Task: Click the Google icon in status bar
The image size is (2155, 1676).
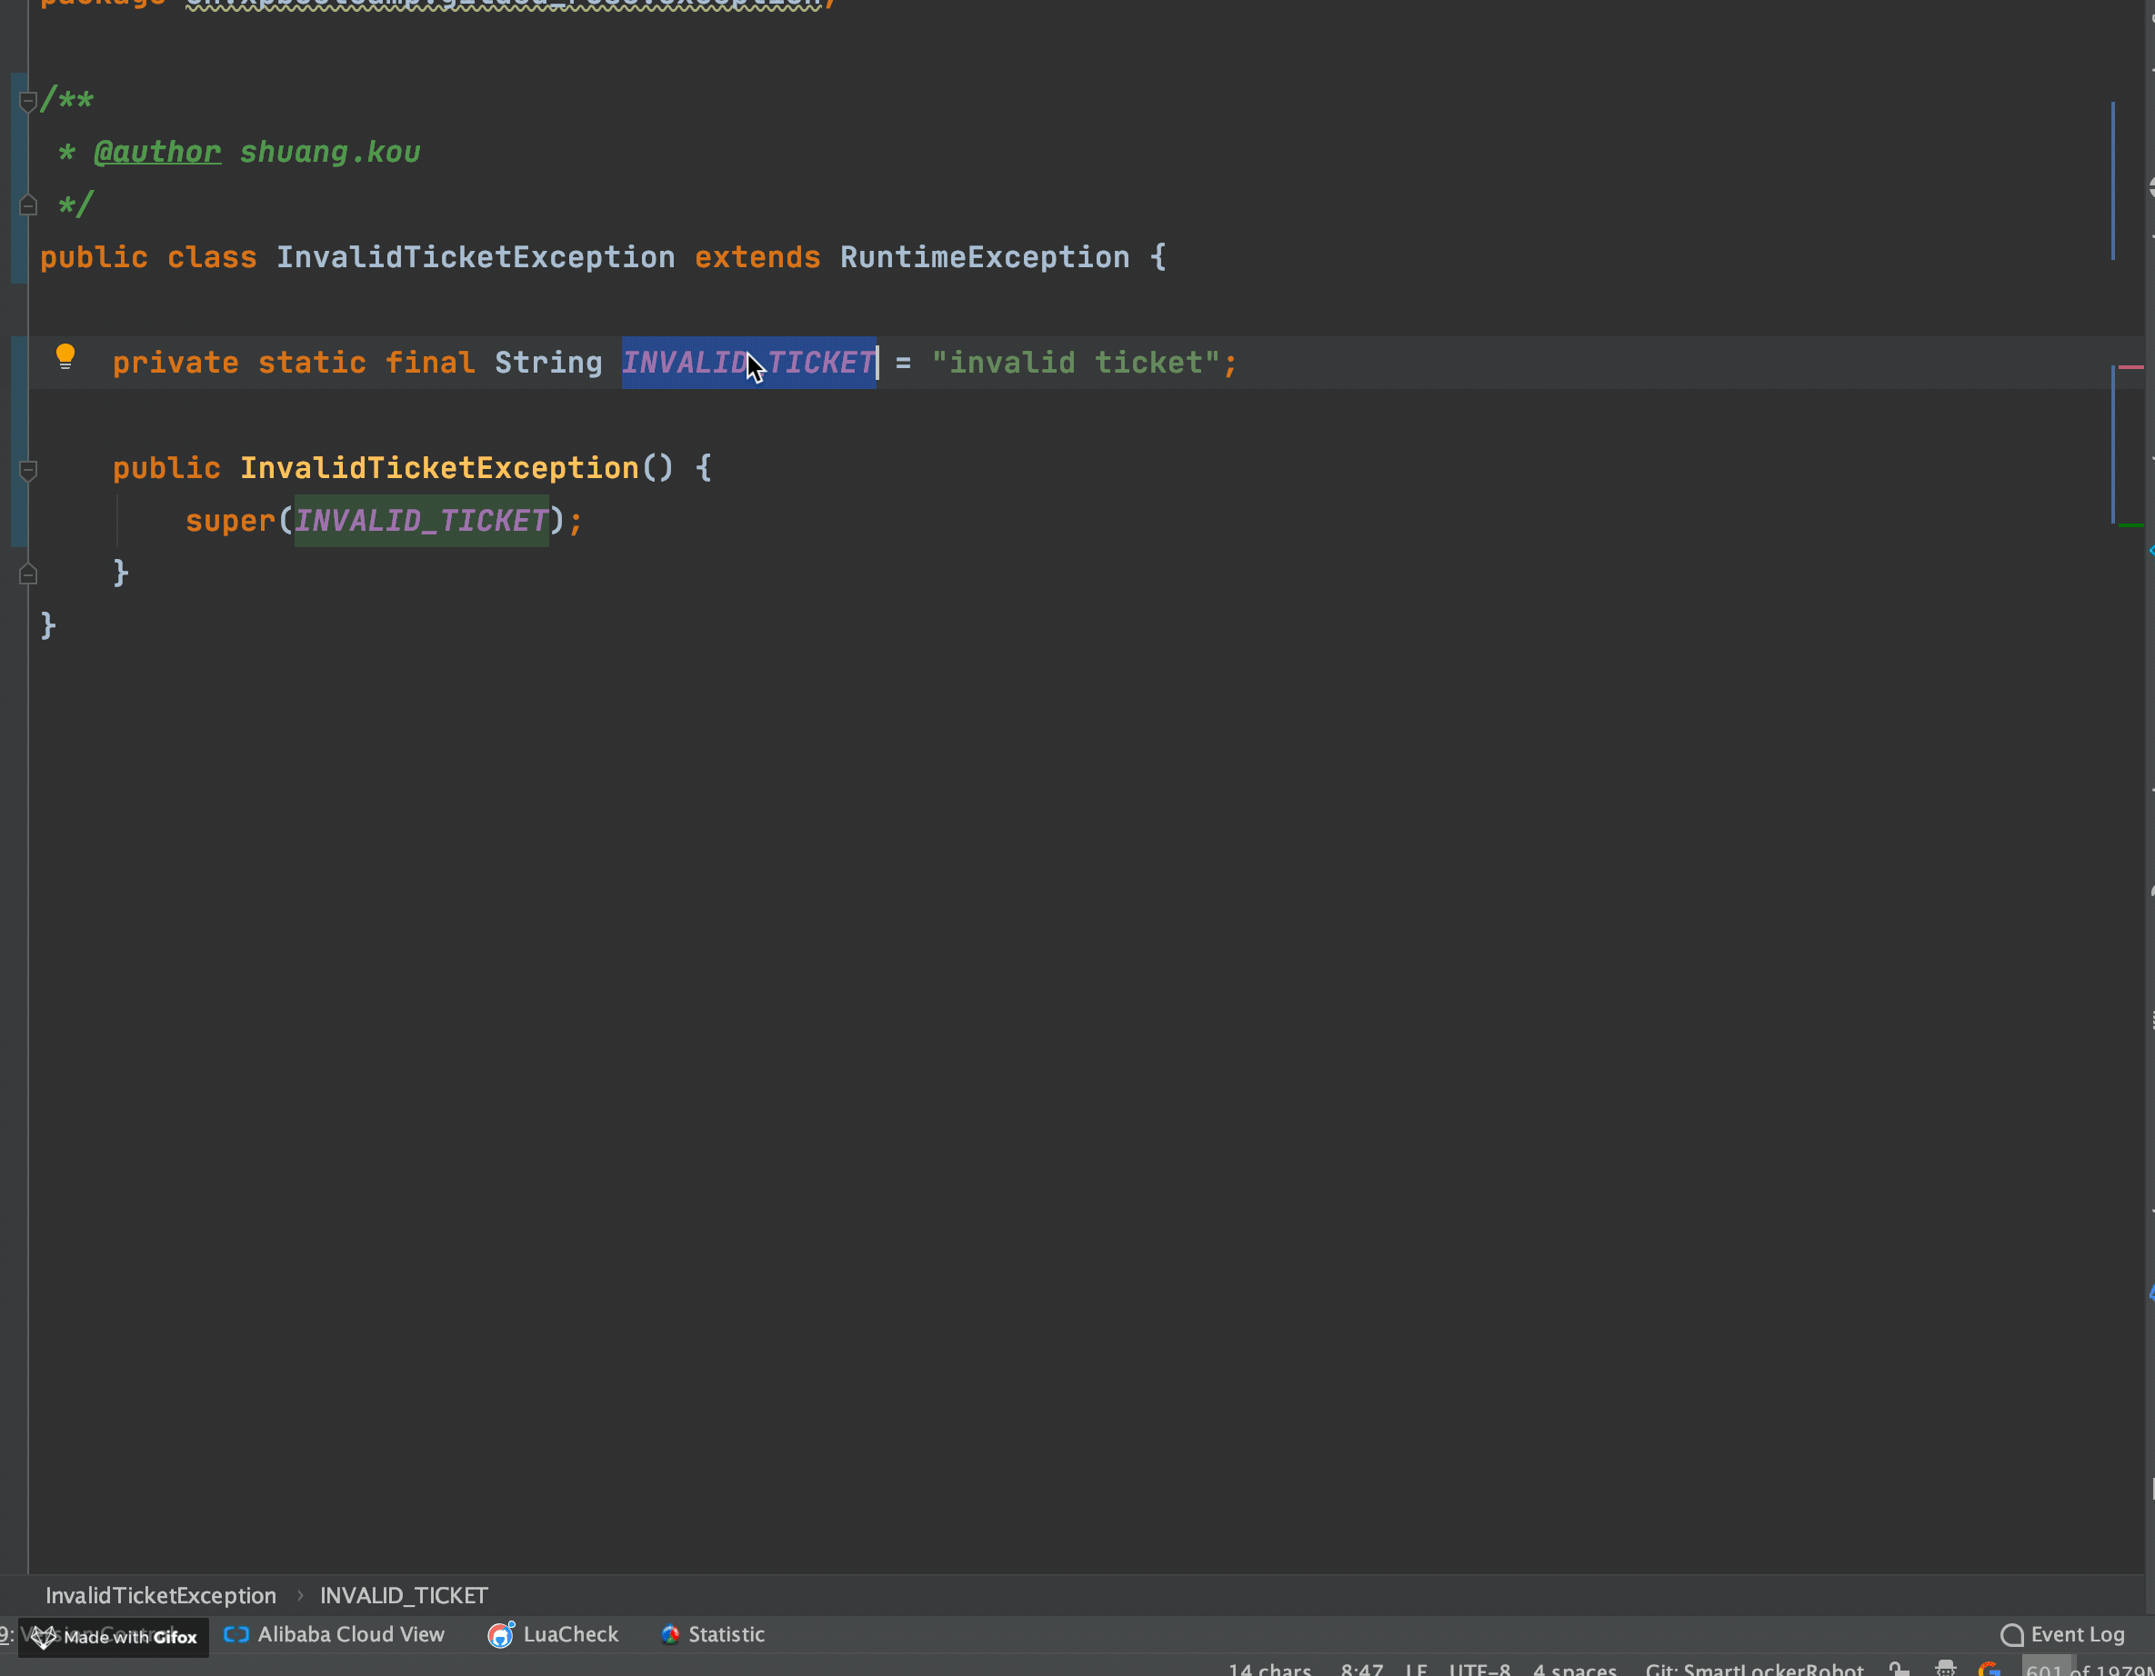Action: tap(1989, 1669)
